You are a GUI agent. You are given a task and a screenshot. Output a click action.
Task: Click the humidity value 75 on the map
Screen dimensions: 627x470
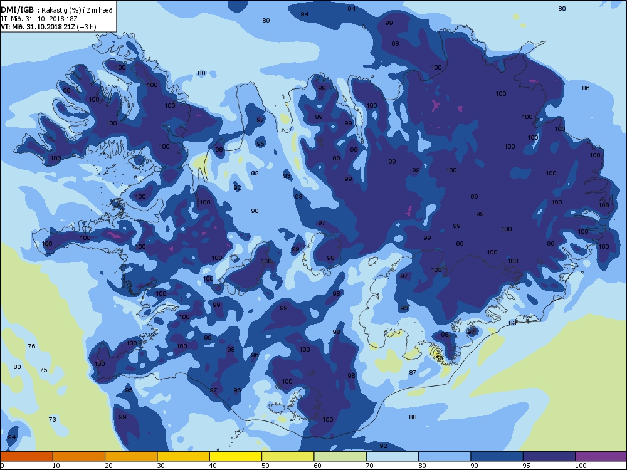pos(44,370)
